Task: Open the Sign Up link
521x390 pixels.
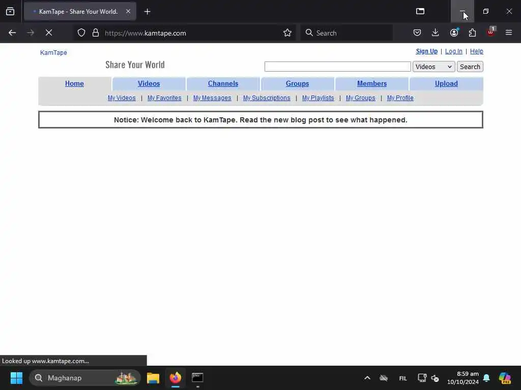Action: (x=427, y=51)
